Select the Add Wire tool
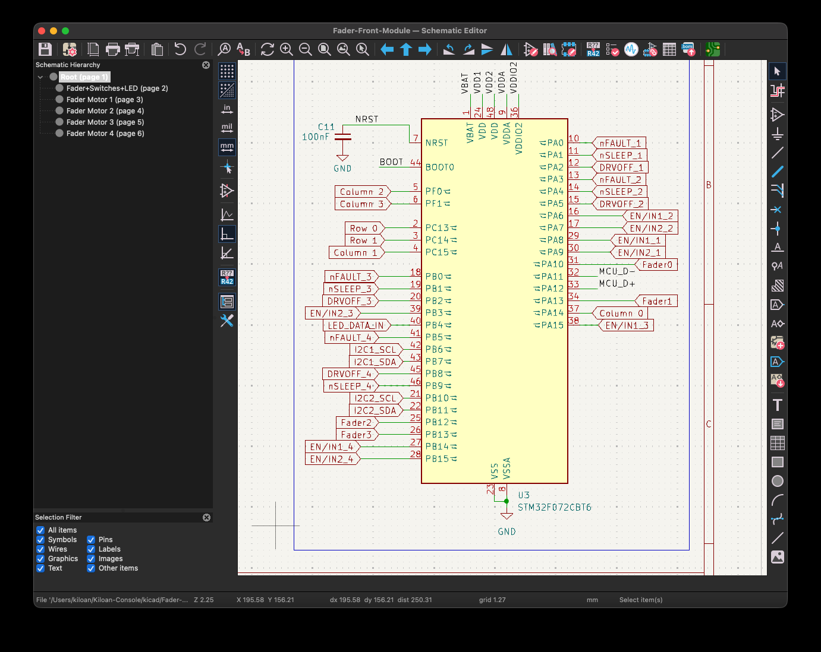The width and height of the screenshot is (821, 652). click(777, 153)
